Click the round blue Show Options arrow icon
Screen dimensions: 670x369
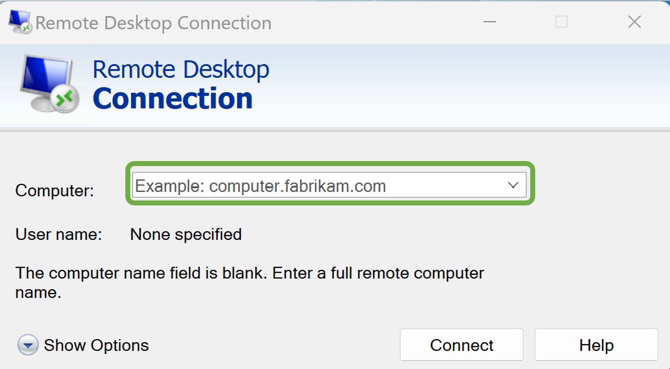(x=28, y=345)
